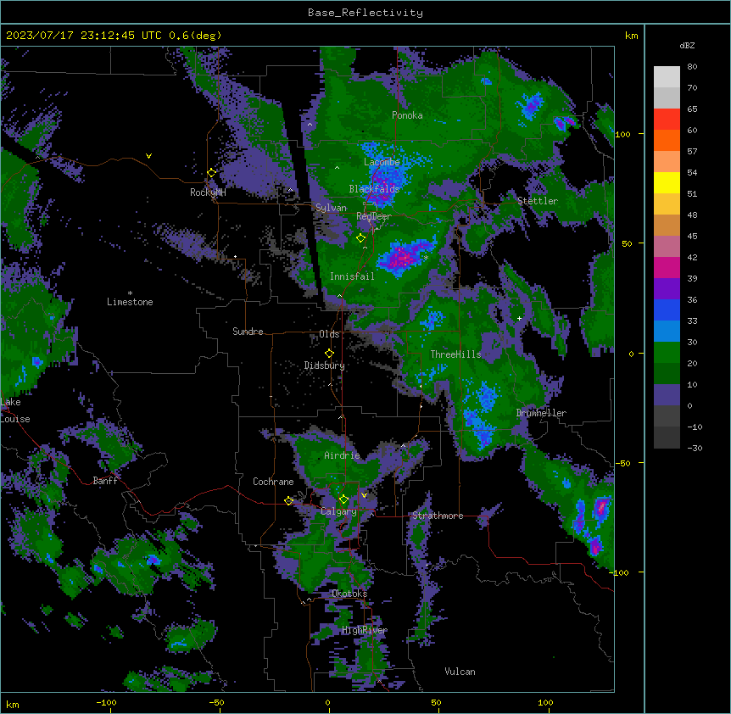The height and width of the screenshot is (714, 731).
Task: Click the -100 value on right axis
Action: [620, 572]
